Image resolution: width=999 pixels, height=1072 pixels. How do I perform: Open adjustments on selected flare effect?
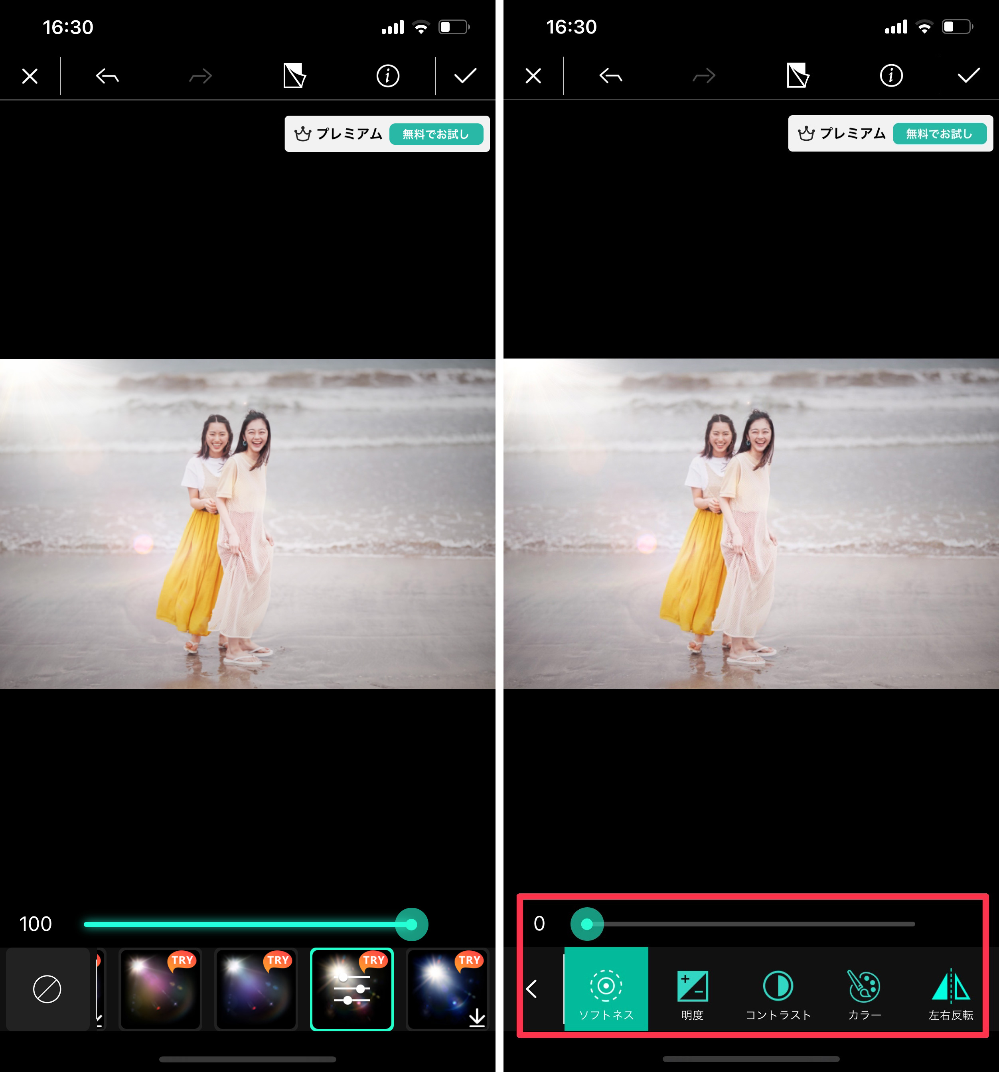(x=352, y=989)
